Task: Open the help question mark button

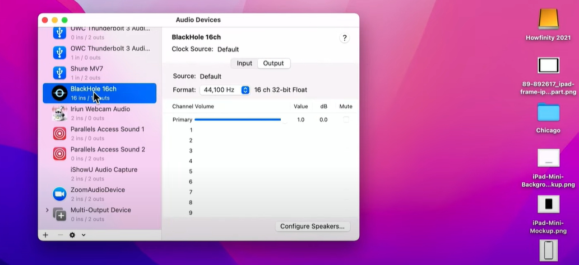Action: [345, 38]
